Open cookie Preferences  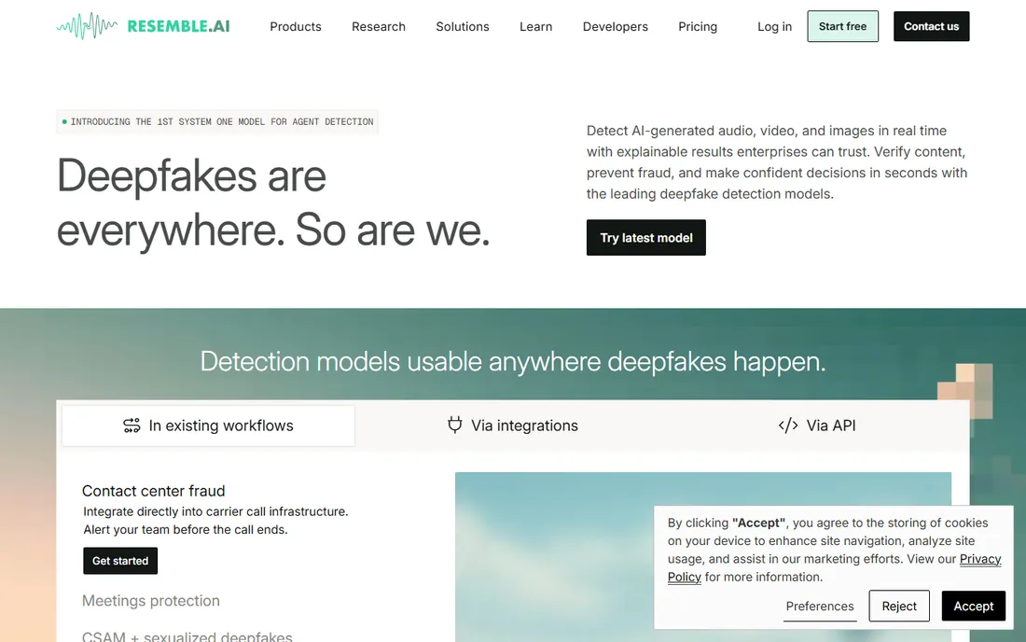tap(820, 606)
